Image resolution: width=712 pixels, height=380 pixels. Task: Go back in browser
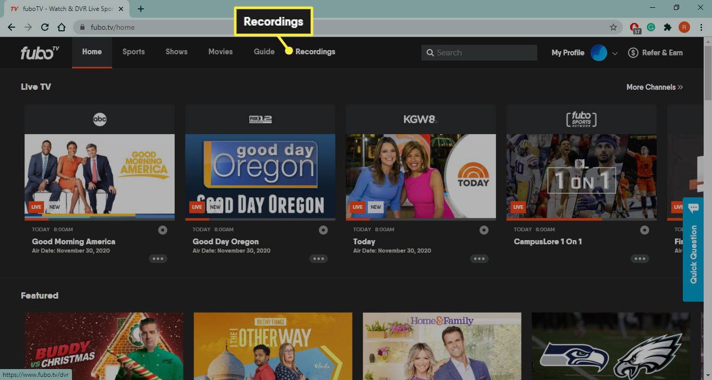(11, 27)
